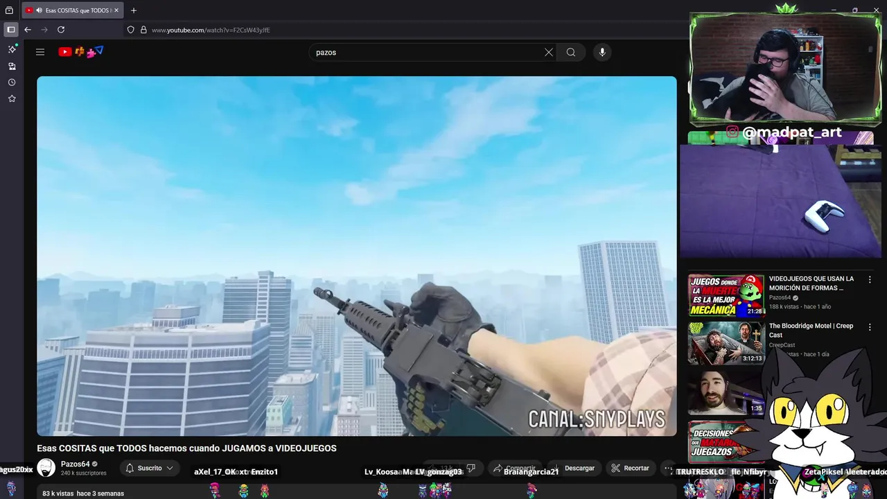The width and height of the screenshot is (887, 499).
Task: View site security via padlock icon
Action: pyautogui.click(x=143, y=30)
